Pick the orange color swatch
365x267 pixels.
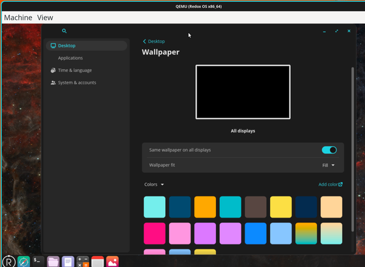[x=205, y=207]
